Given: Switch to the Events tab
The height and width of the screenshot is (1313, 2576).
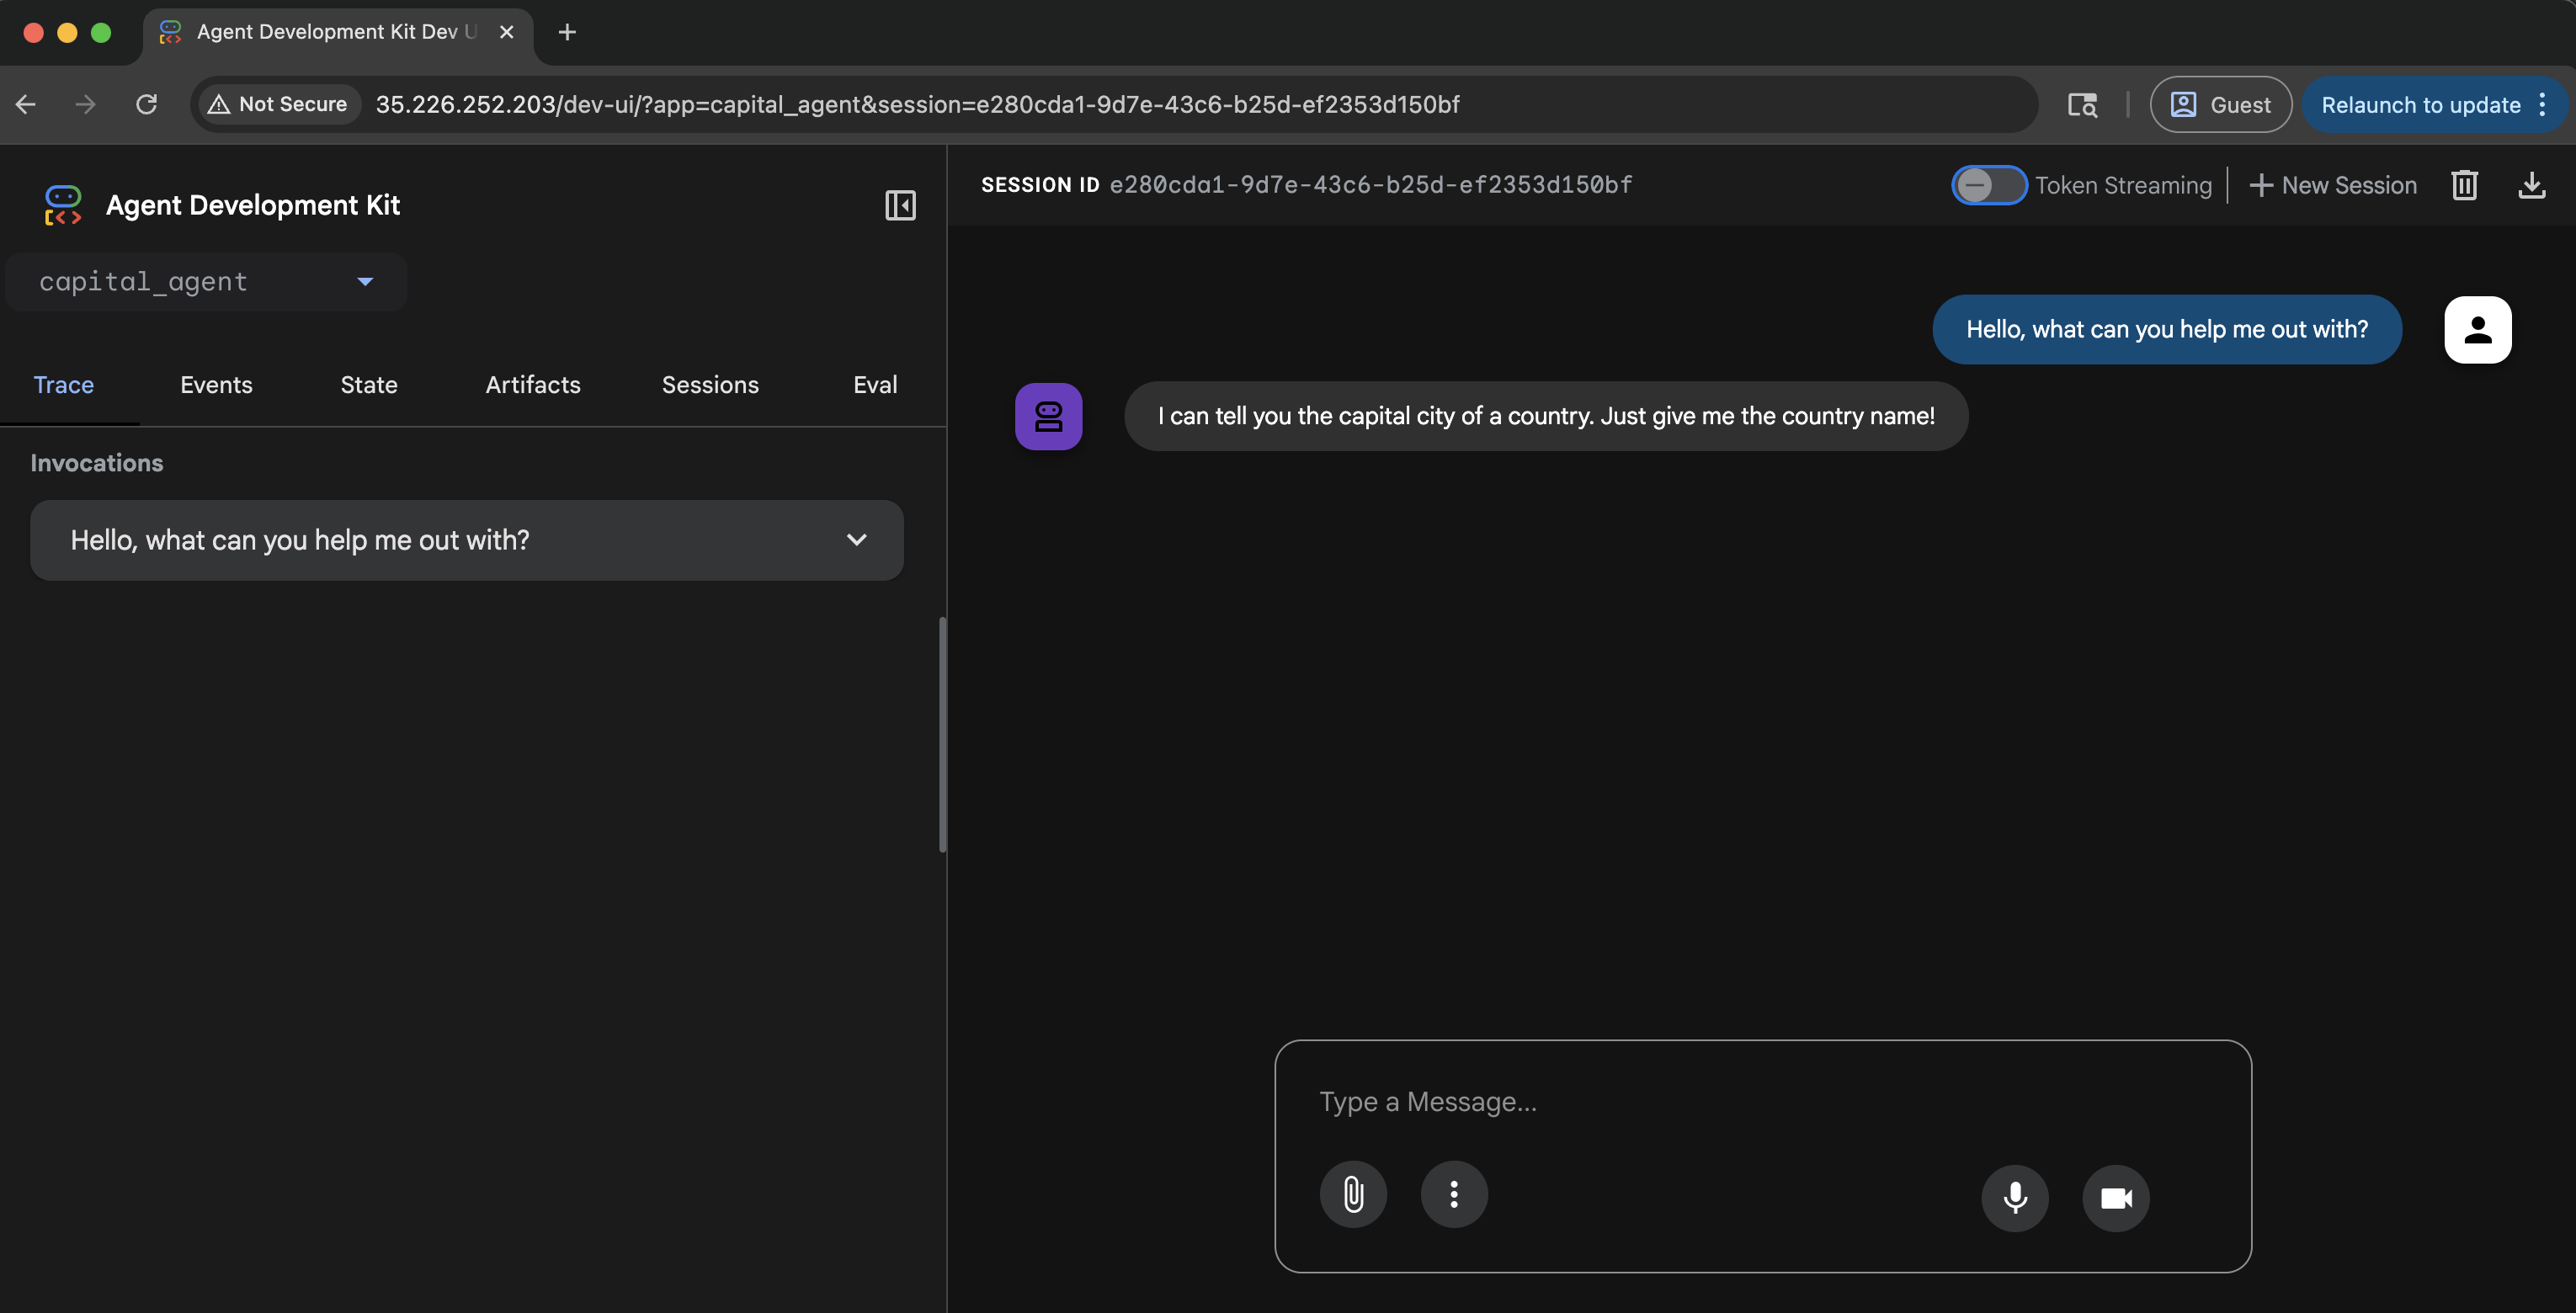Looking at the screenshot, I should point(216,385).
